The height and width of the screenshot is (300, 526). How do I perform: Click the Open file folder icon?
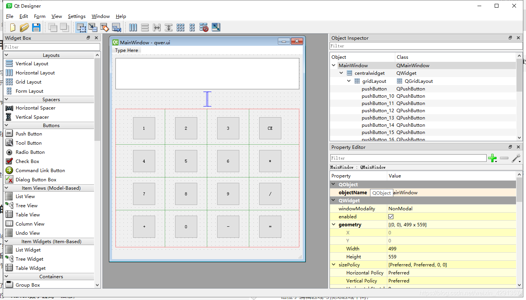pos(24,27)
